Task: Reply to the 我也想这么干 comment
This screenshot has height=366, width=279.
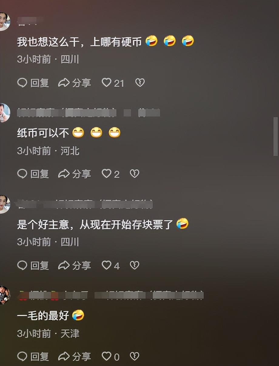Action: [33, 83]
